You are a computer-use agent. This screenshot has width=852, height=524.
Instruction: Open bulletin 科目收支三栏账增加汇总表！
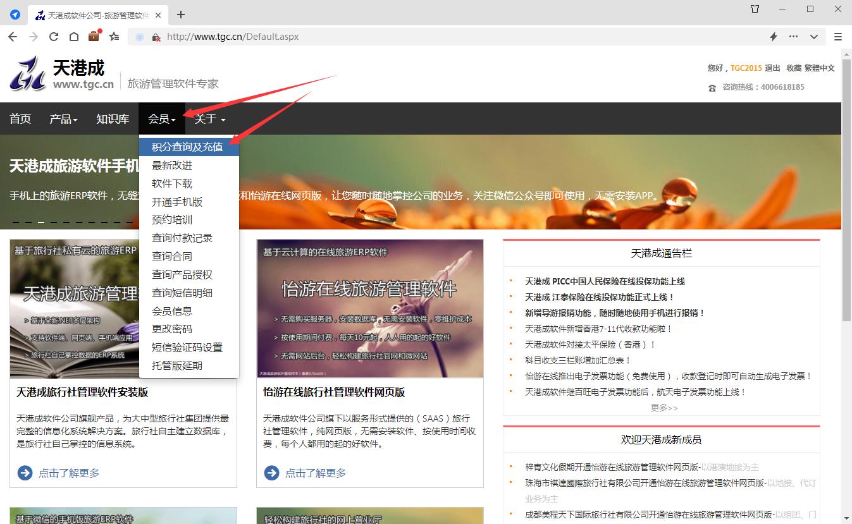pos(578,360)
